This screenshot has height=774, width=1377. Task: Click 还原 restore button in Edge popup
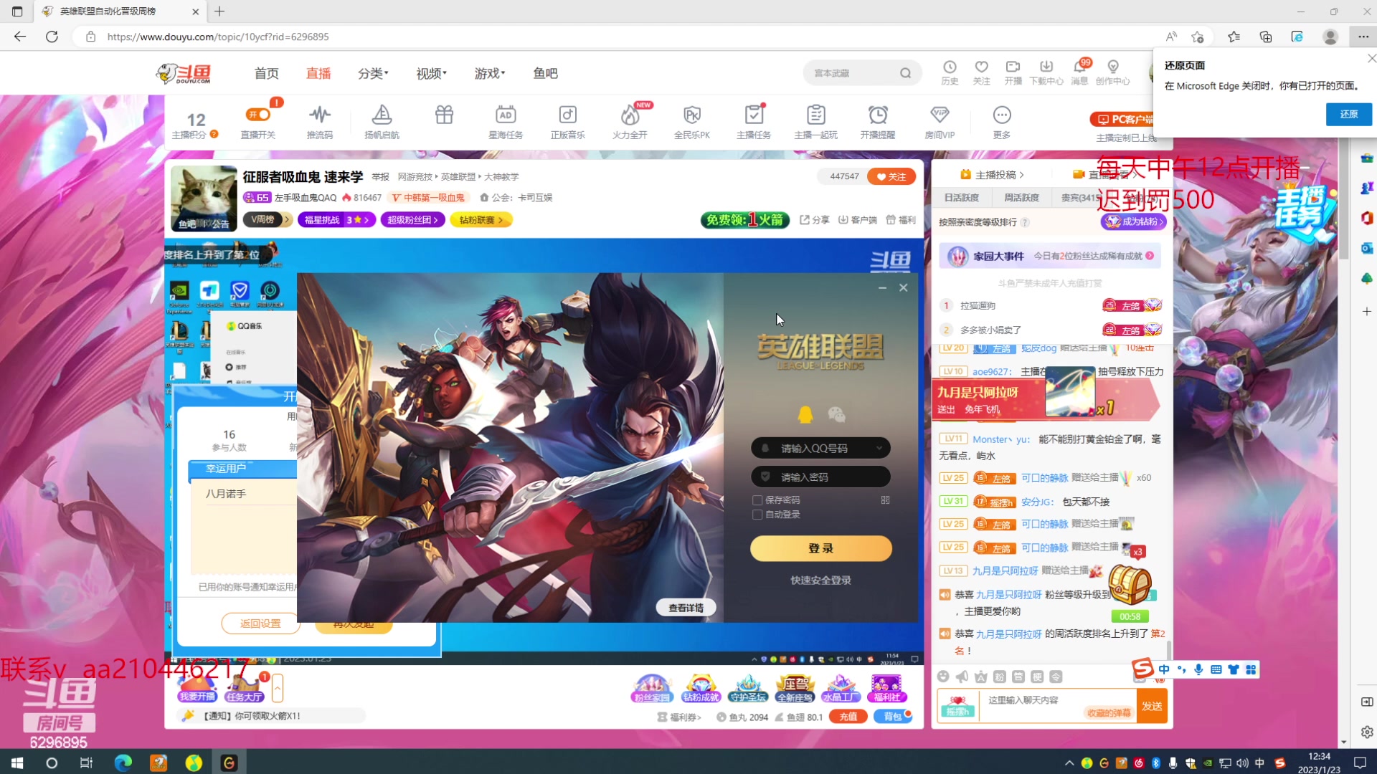1349,114
